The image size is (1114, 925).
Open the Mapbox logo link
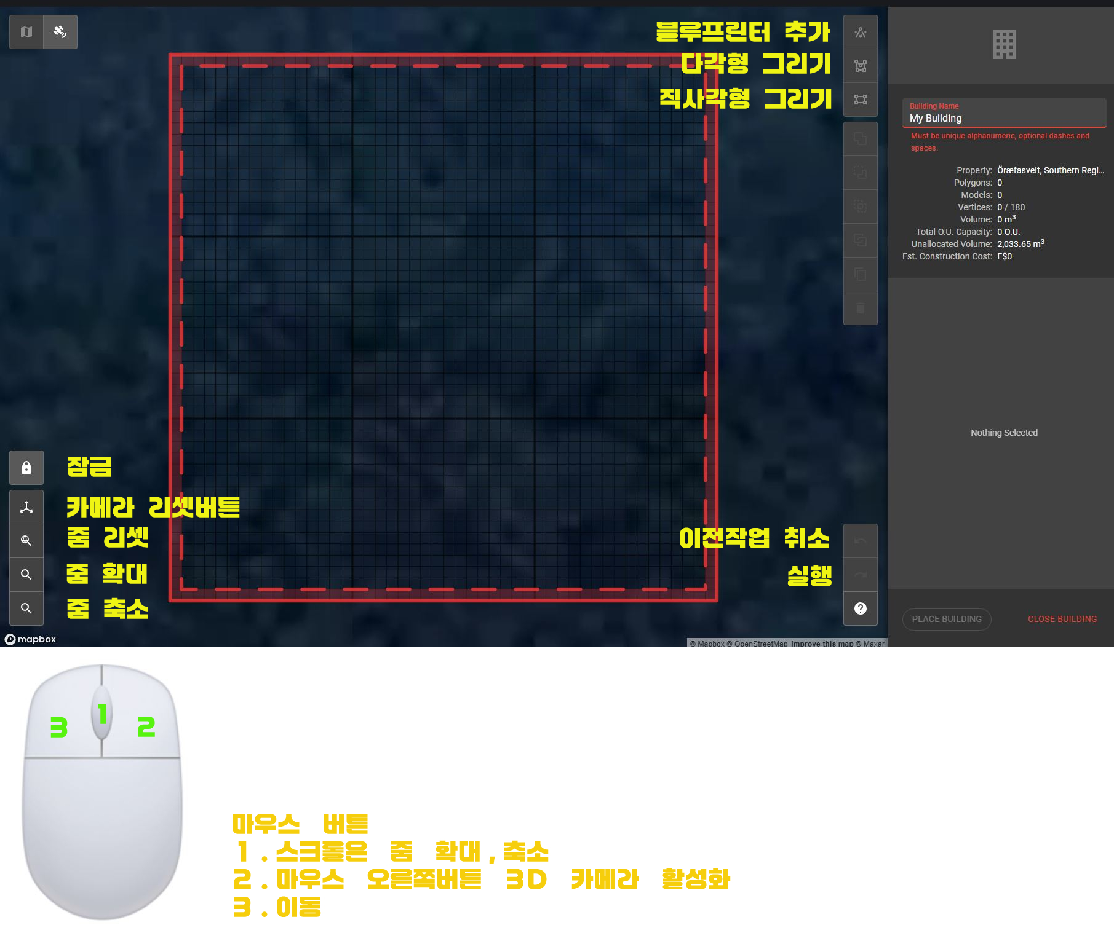[30, 639]
